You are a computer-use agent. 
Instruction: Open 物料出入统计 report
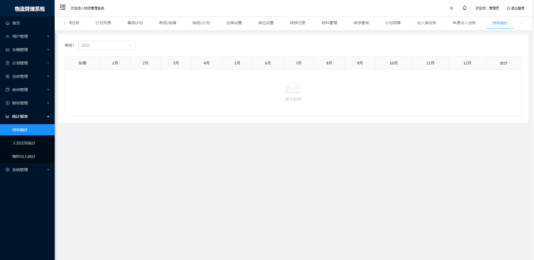(x=24, y=156)
